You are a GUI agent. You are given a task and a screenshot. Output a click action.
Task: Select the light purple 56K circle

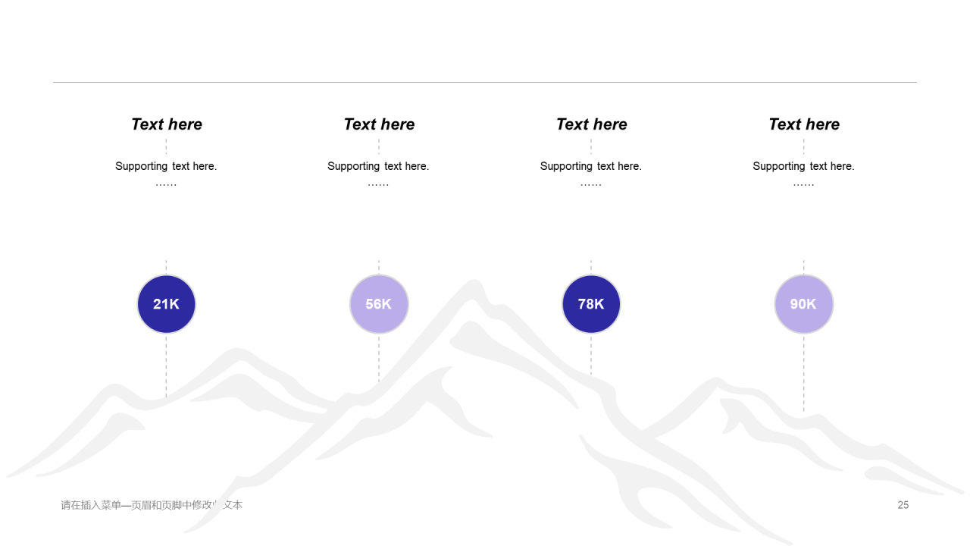click(x=379, y=304)
